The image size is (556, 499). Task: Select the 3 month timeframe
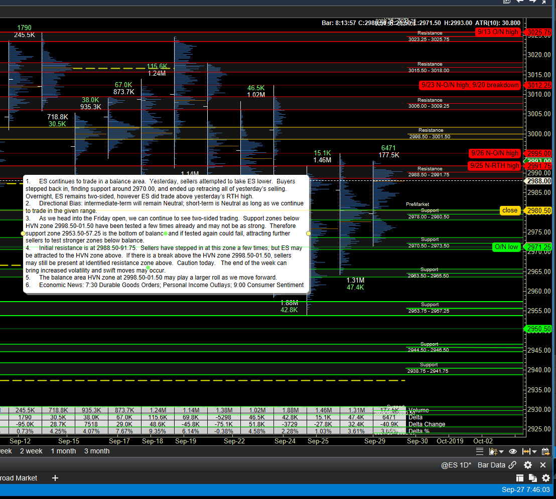(x=97, y=451)
